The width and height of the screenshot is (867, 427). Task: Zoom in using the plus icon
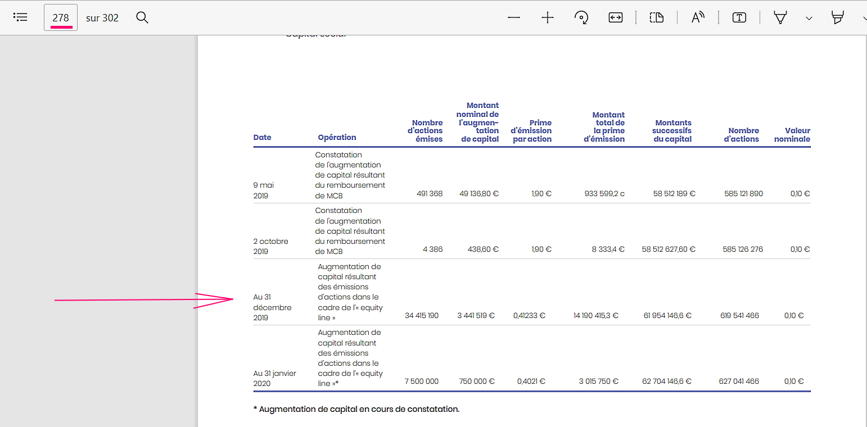tap(548, 17)
